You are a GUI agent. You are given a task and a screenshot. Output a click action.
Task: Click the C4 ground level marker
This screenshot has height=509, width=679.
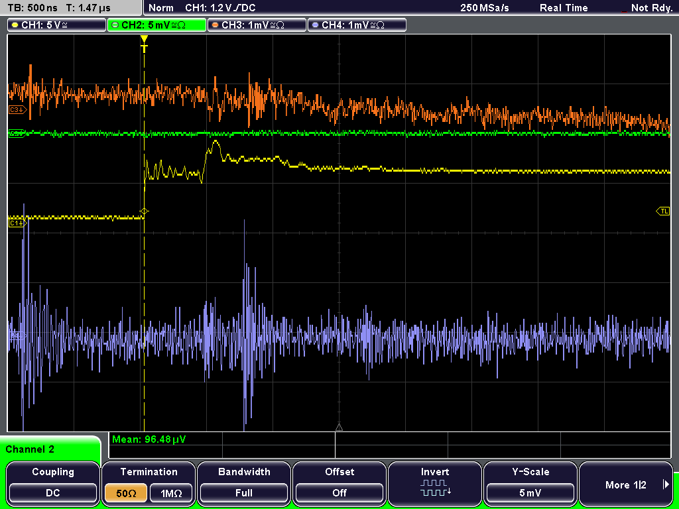(17, 336)
